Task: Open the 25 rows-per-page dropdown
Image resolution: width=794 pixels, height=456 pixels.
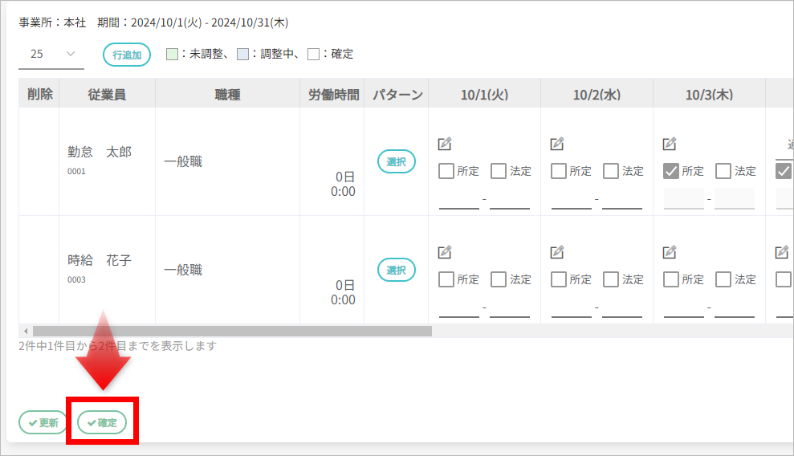Action: (51, 54)
